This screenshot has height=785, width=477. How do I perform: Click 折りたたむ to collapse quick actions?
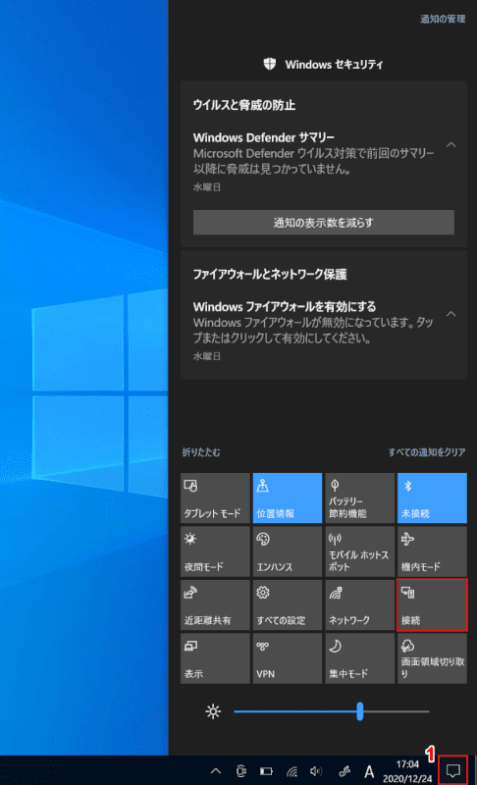pos(201,452)
